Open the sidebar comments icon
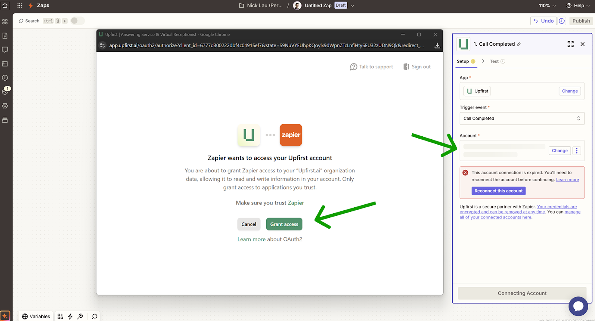 point(5,49)
